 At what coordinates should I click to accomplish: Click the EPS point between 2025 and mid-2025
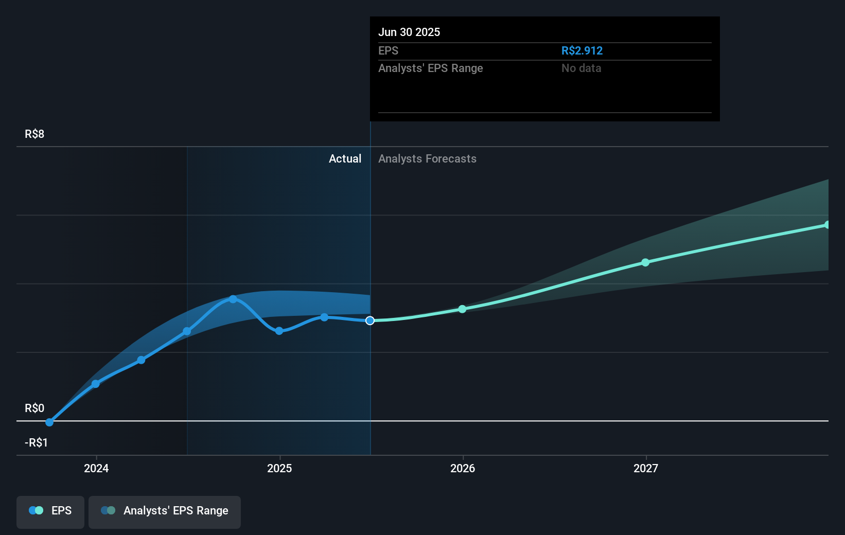pyautogui.click(x=324, y=317)
